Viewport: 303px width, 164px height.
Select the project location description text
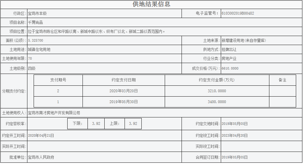point(96,31)
